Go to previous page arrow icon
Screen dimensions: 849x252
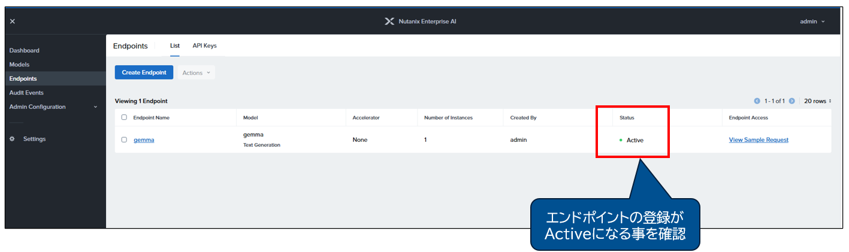click(757, 101)
